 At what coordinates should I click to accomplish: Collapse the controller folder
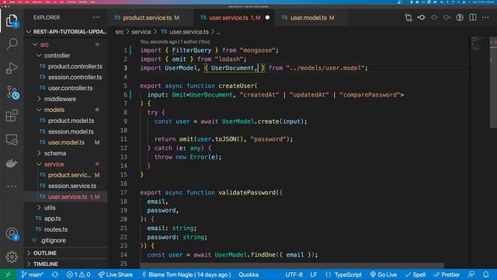point(67,55)
